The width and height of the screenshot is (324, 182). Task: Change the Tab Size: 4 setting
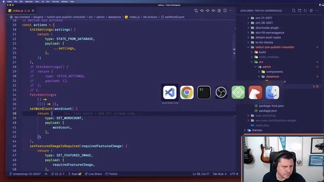click(x=219, y=174)
